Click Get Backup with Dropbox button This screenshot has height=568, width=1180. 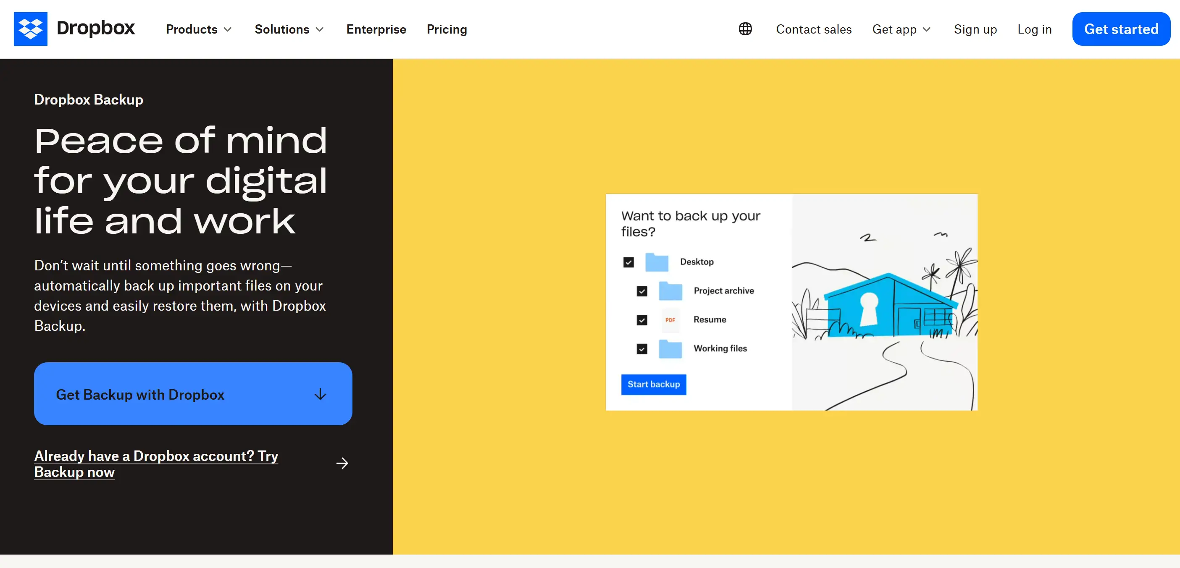(x=193, y=394)
